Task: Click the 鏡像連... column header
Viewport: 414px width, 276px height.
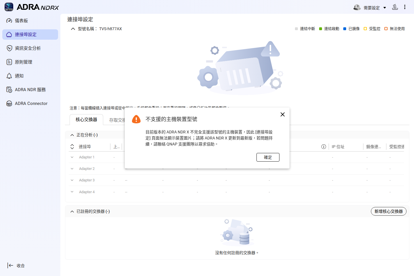Action: pos(373,147)
